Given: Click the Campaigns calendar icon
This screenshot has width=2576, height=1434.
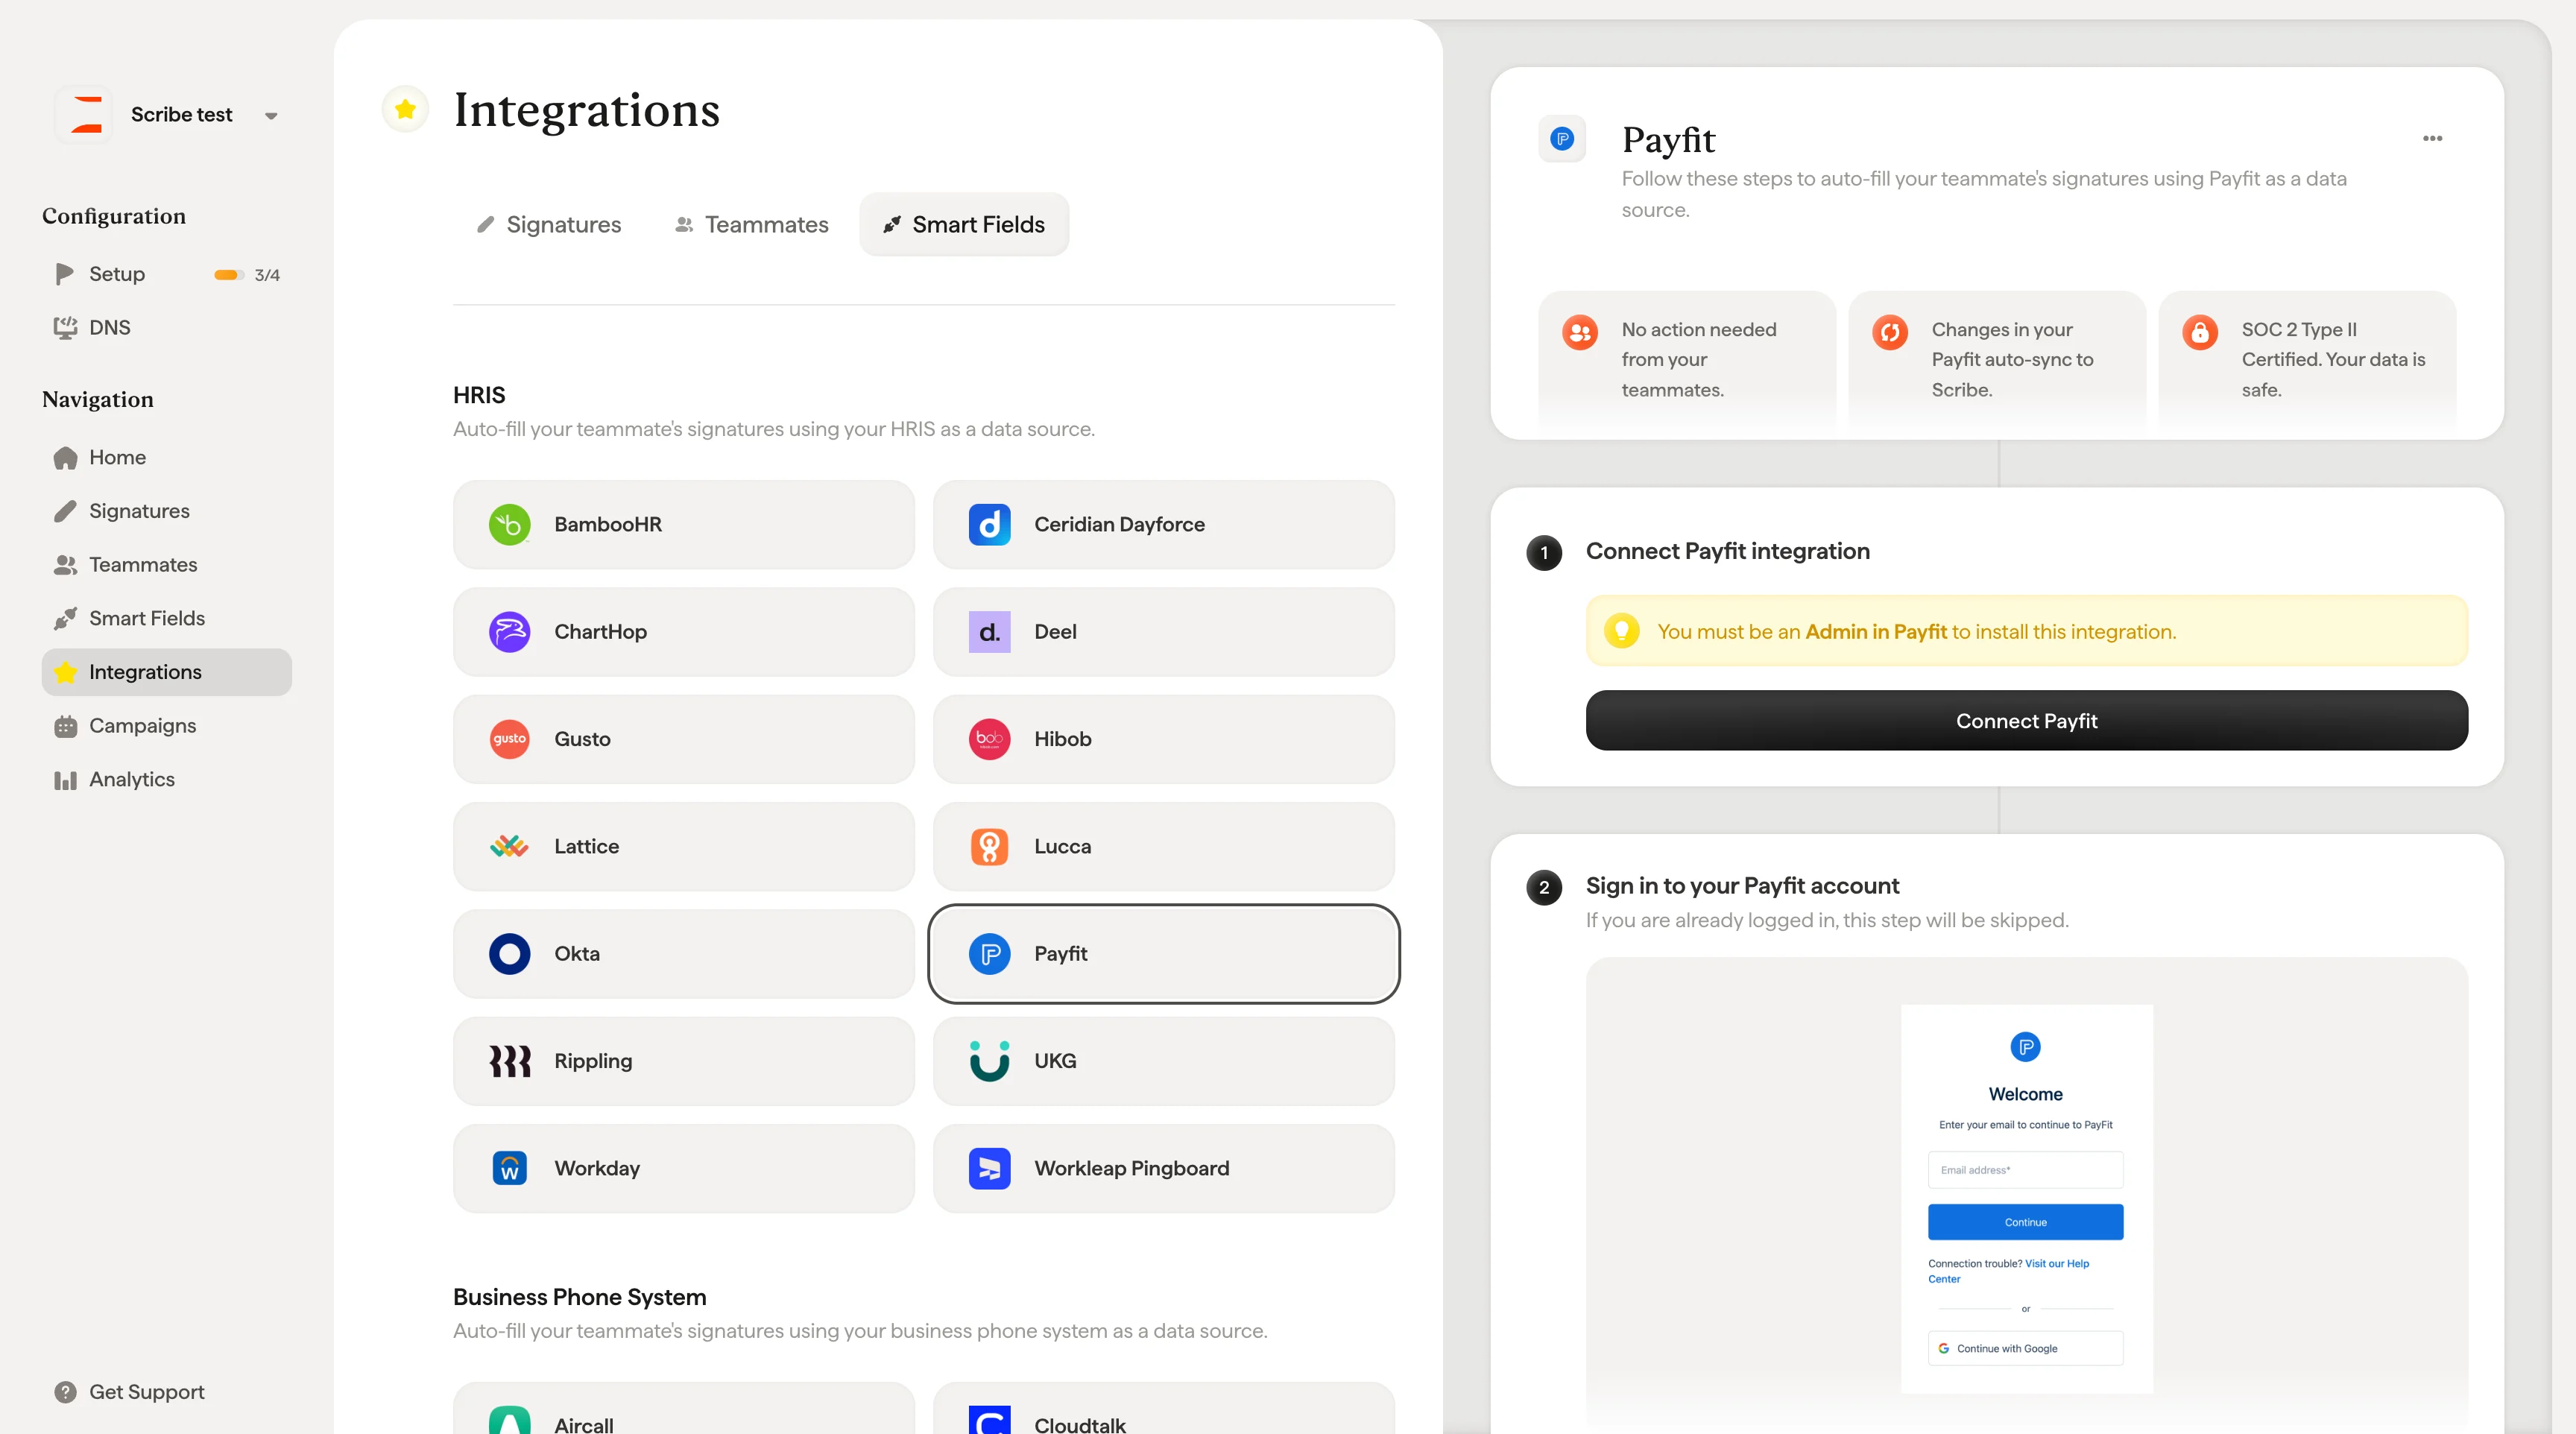Looking at the screenshot, I should tap(66, 726).
